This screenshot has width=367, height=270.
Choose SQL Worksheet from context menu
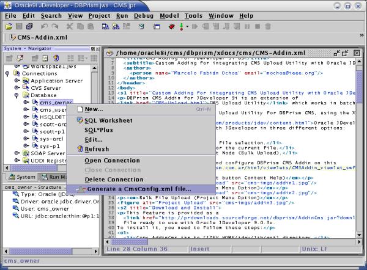pos(141,120)
